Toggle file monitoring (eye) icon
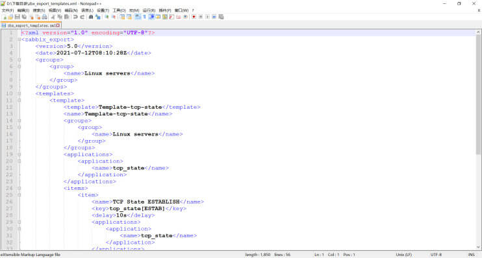Screen dimensions: 482x258 [185, 17]
